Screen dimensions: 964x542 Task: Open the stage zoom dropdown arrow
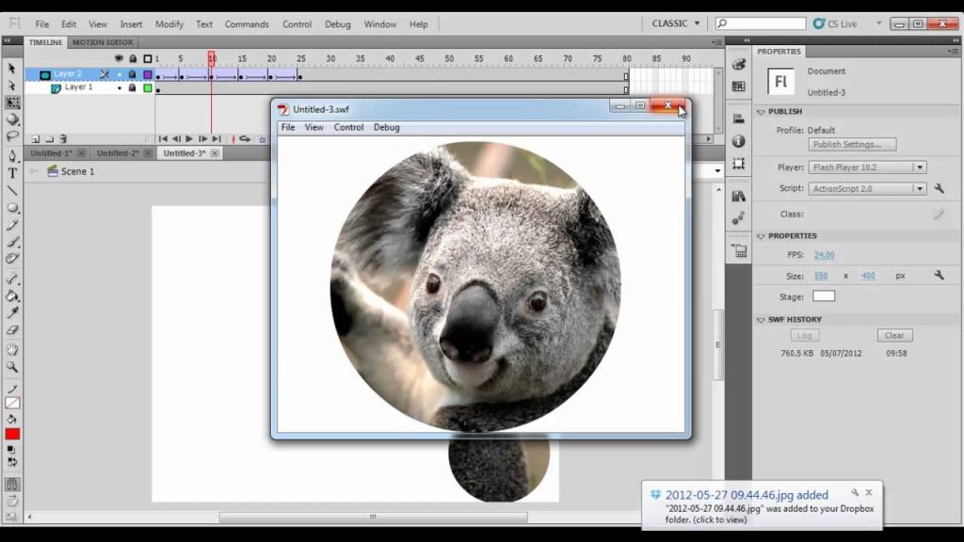pos(717,171)
